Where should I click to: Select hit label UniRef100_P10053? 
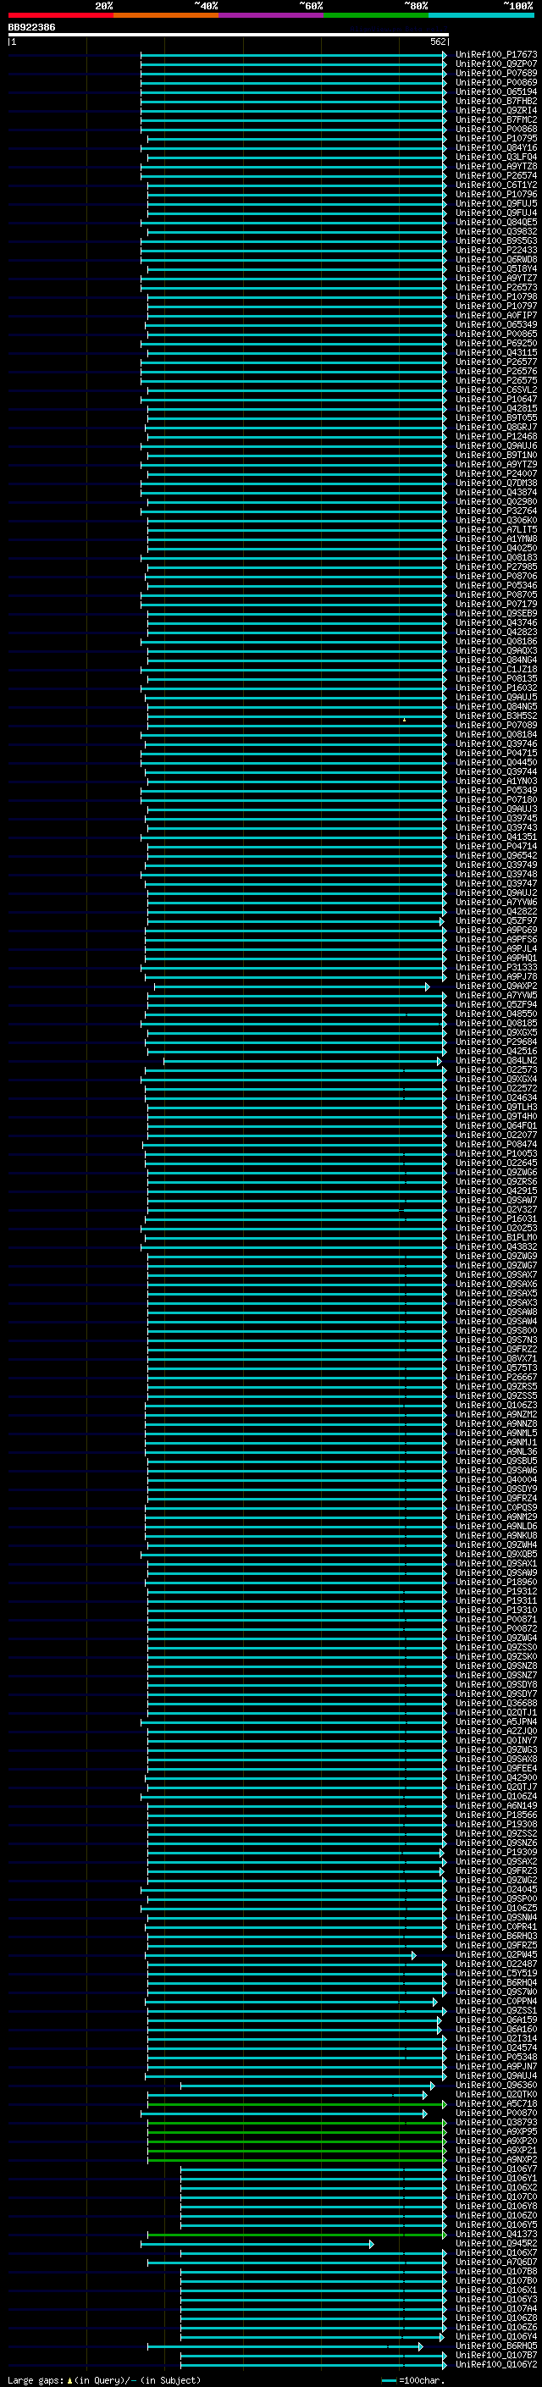(x=495, y=1153)
